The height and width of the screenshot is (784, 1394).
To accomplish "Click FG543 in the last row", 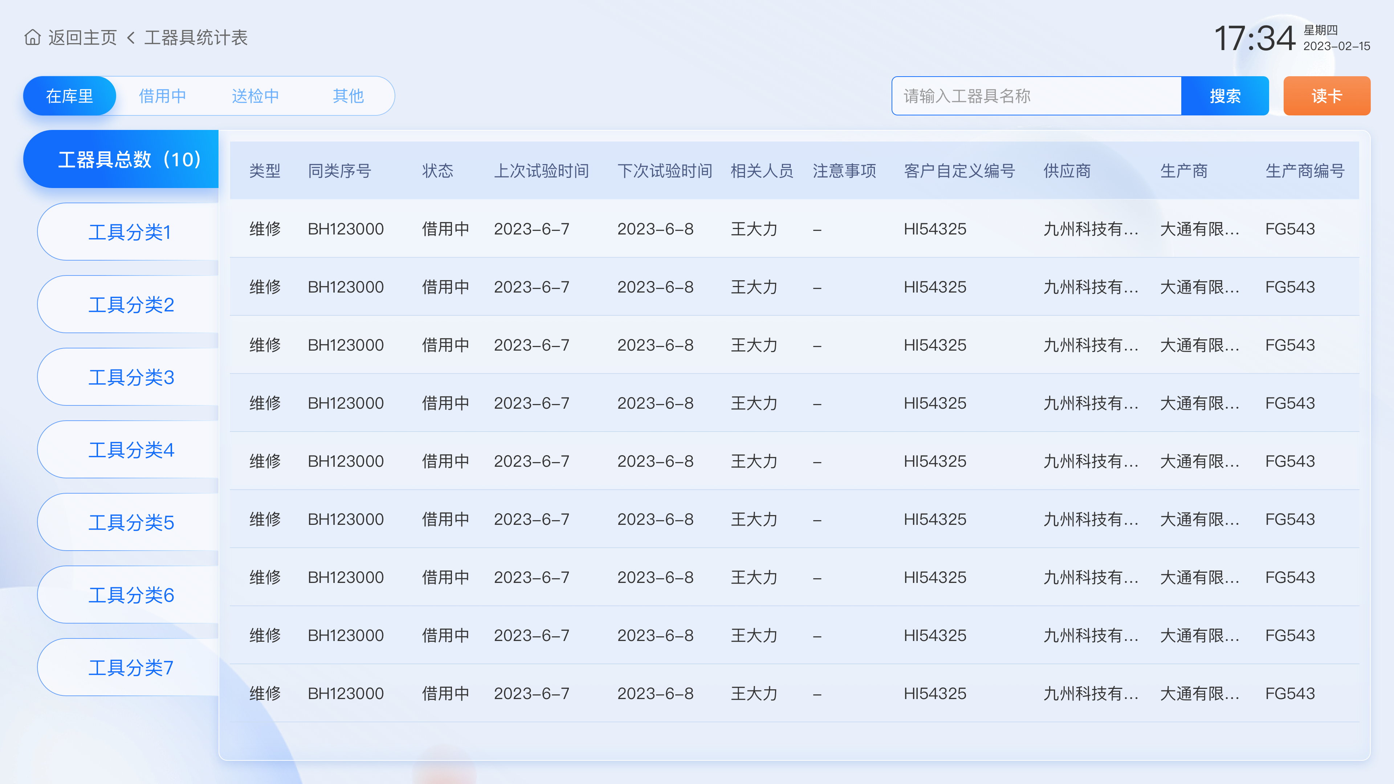I will point(1290,693).
